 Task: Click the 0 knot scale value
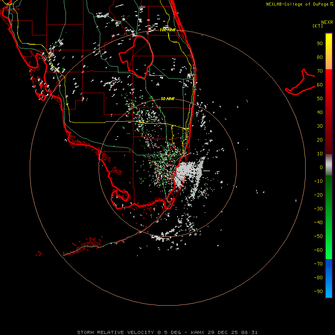point(321,167)
